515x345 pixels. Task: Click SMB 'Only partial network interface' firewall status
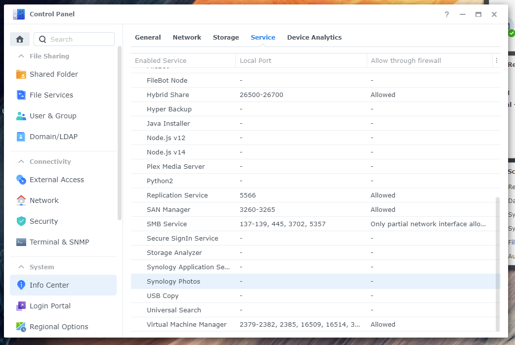click(x=428, y=224)
